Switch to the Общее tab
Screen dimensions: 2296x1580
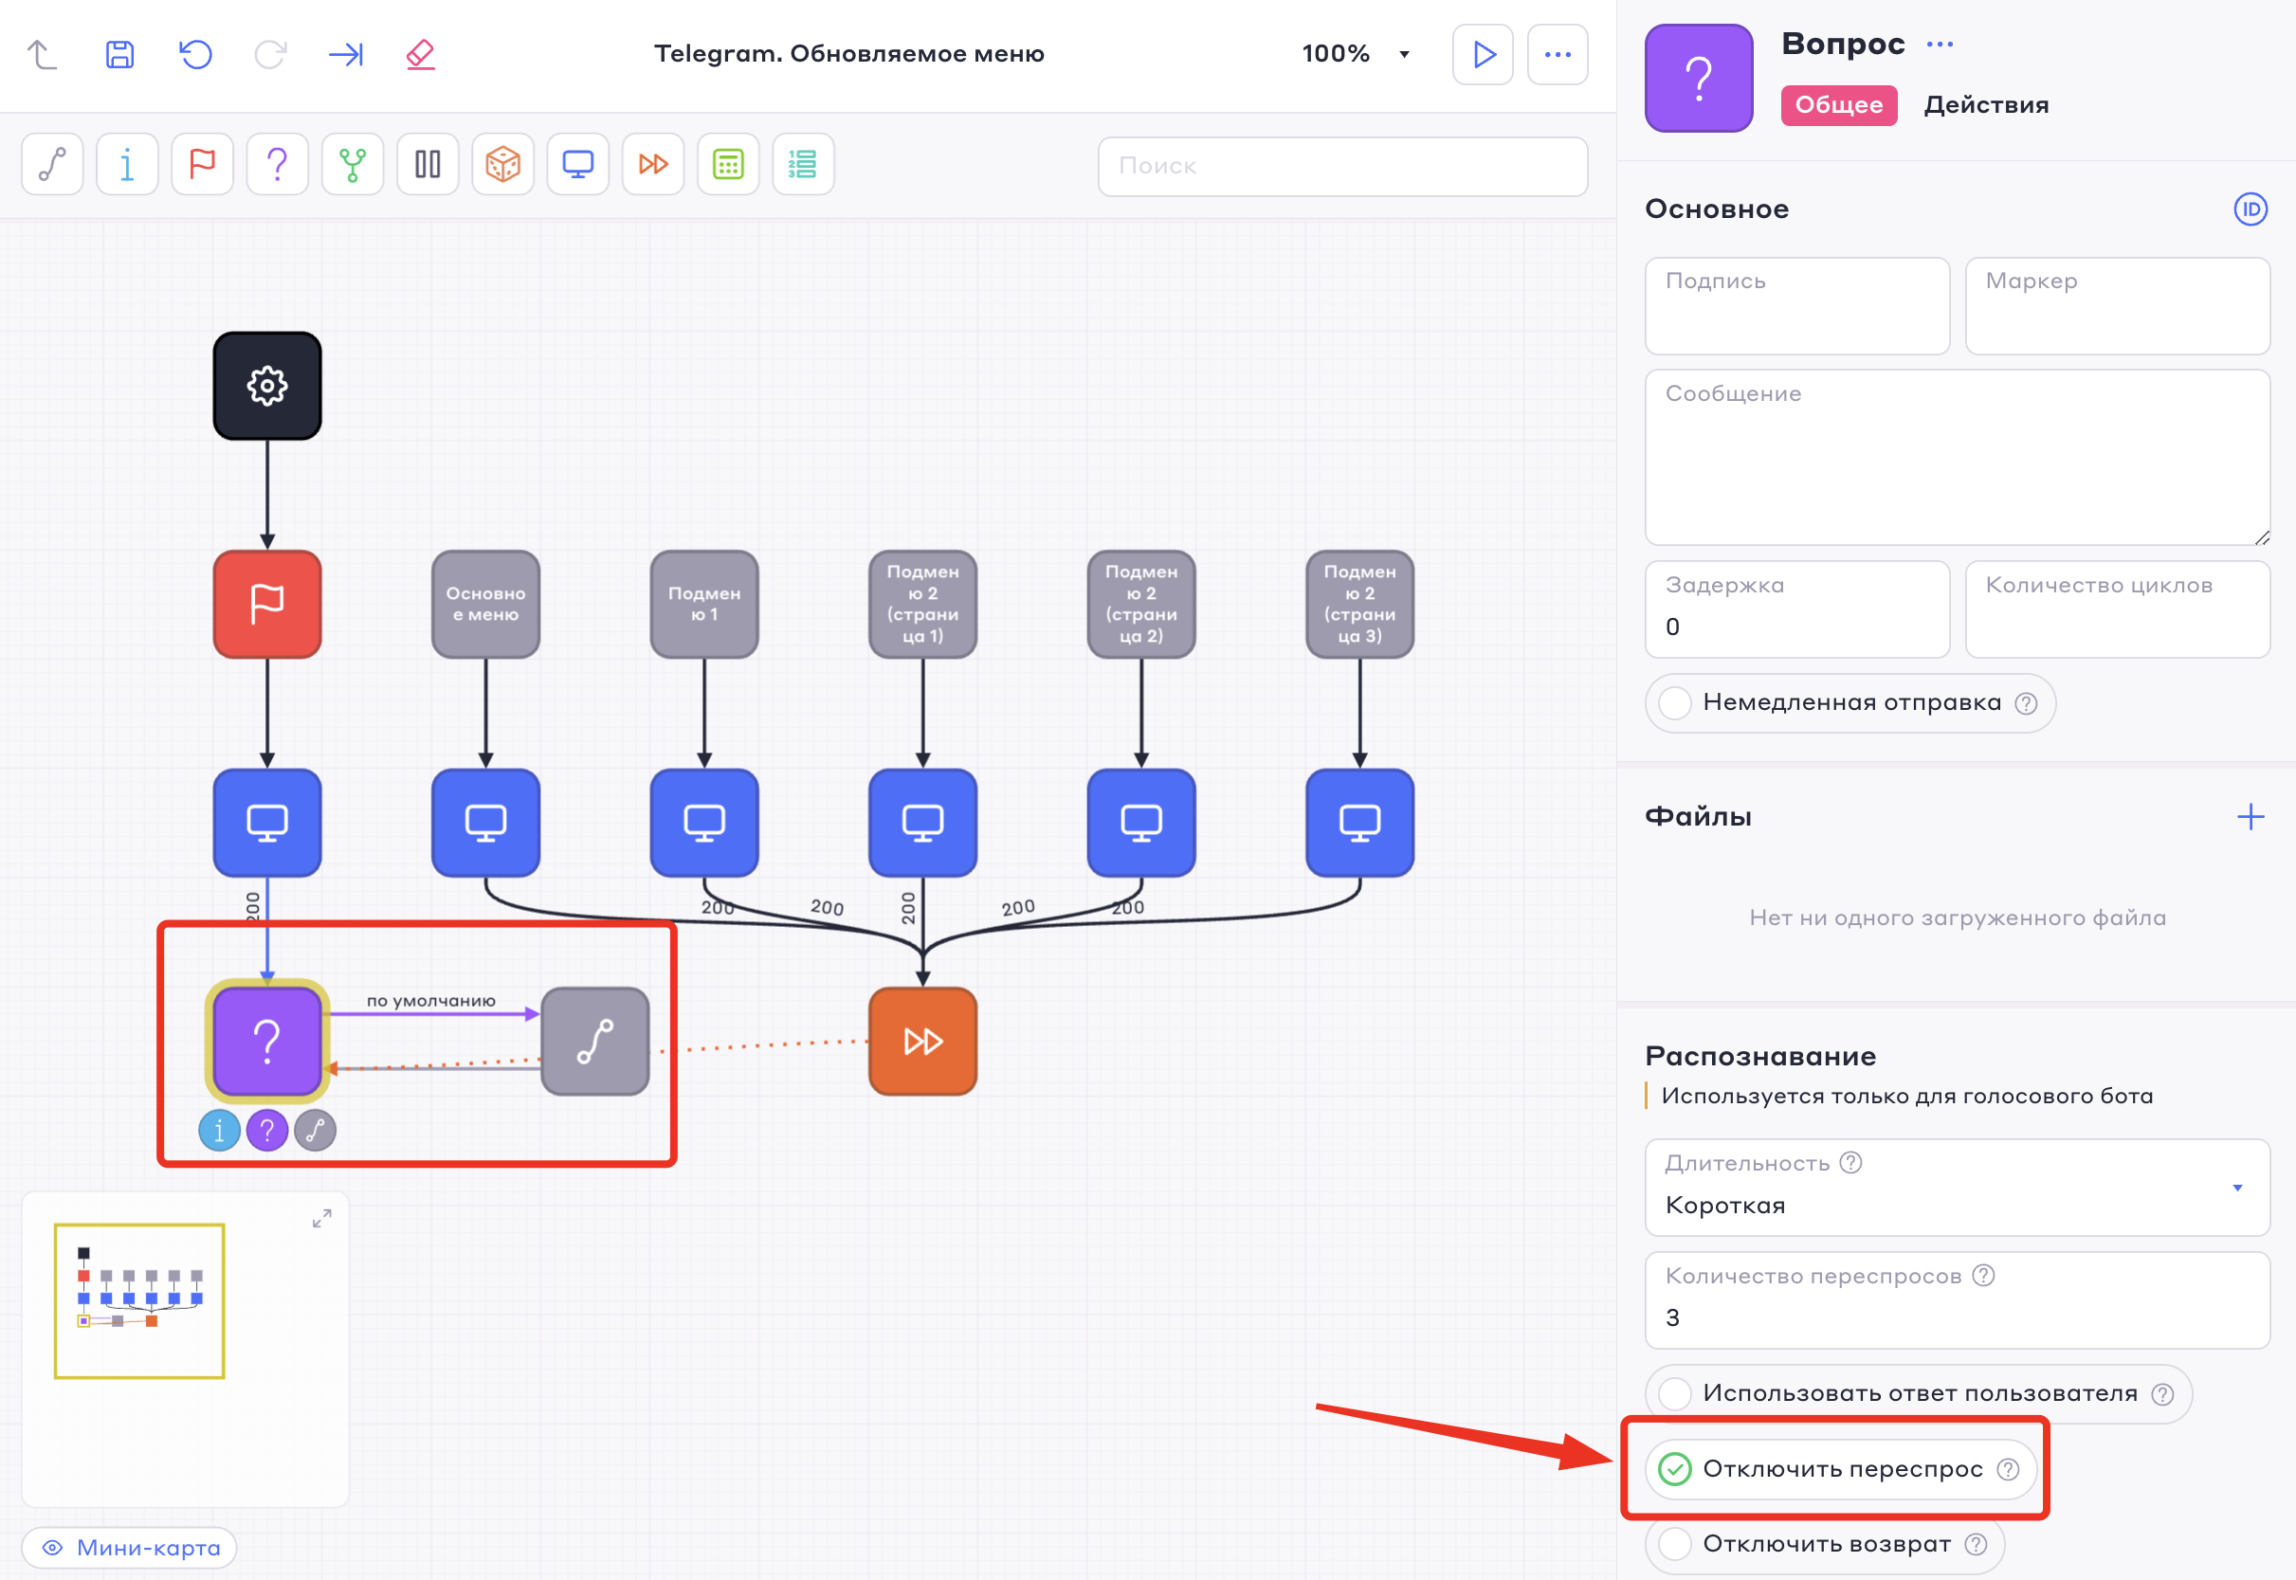[1838, 105]
